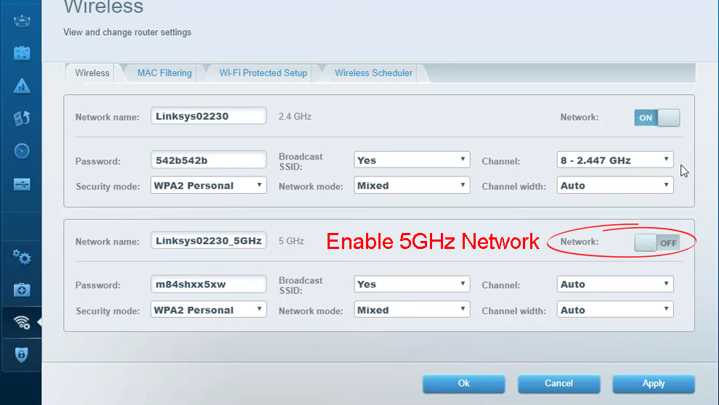Open 2.4 GHz Security mode dropdown

[208, 186]
